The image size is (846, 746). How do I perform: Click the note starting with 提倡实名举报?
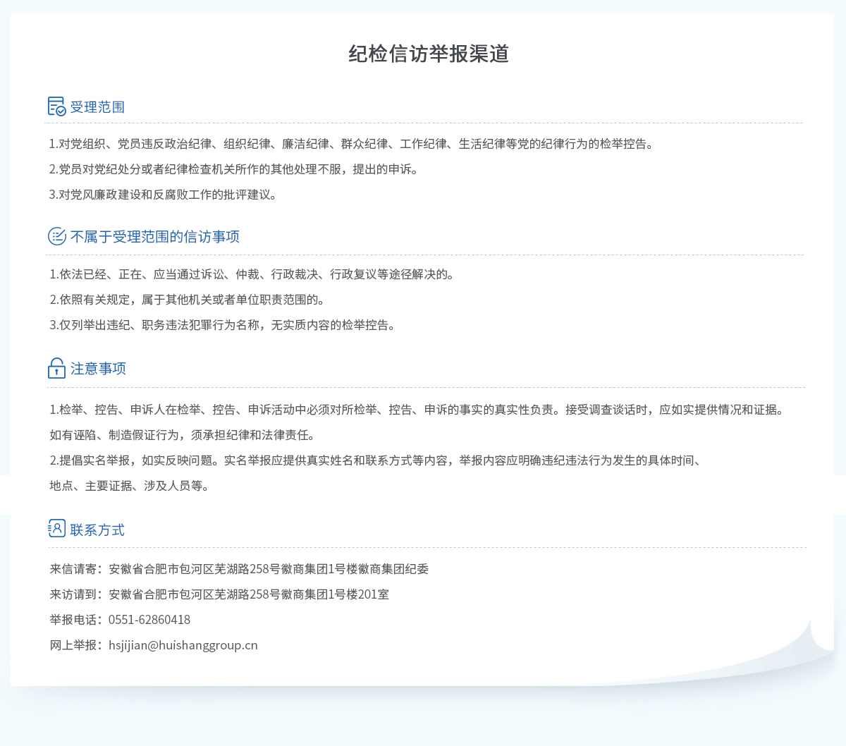point(375,460)
